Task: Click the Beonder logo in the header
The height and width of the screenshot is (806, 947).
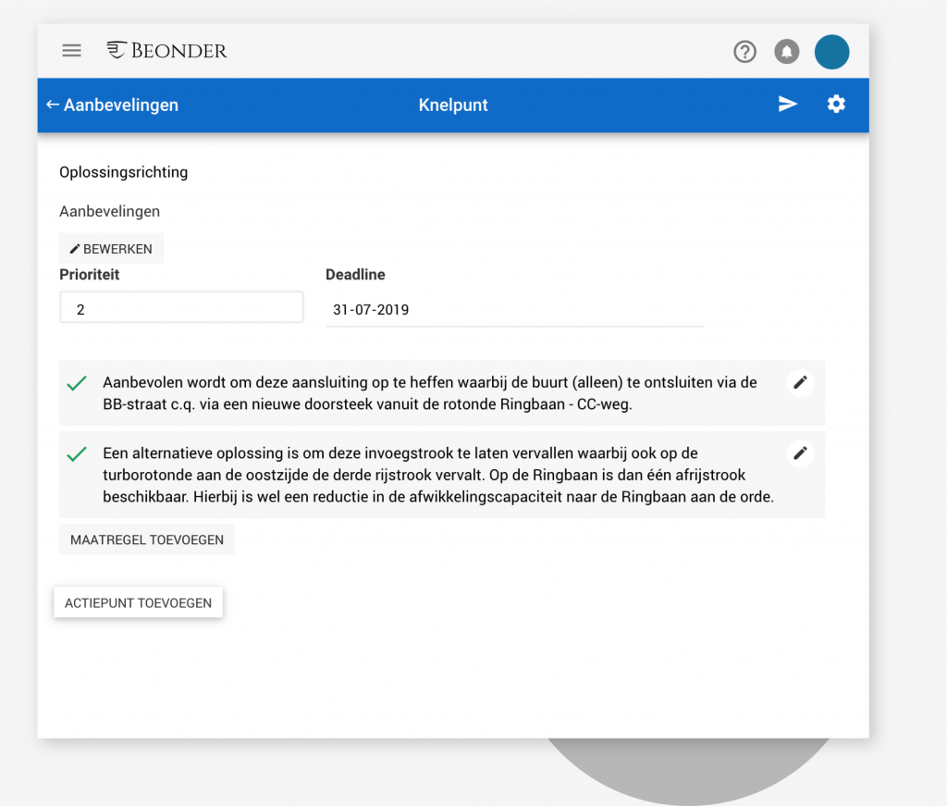Action: [166, 51]
